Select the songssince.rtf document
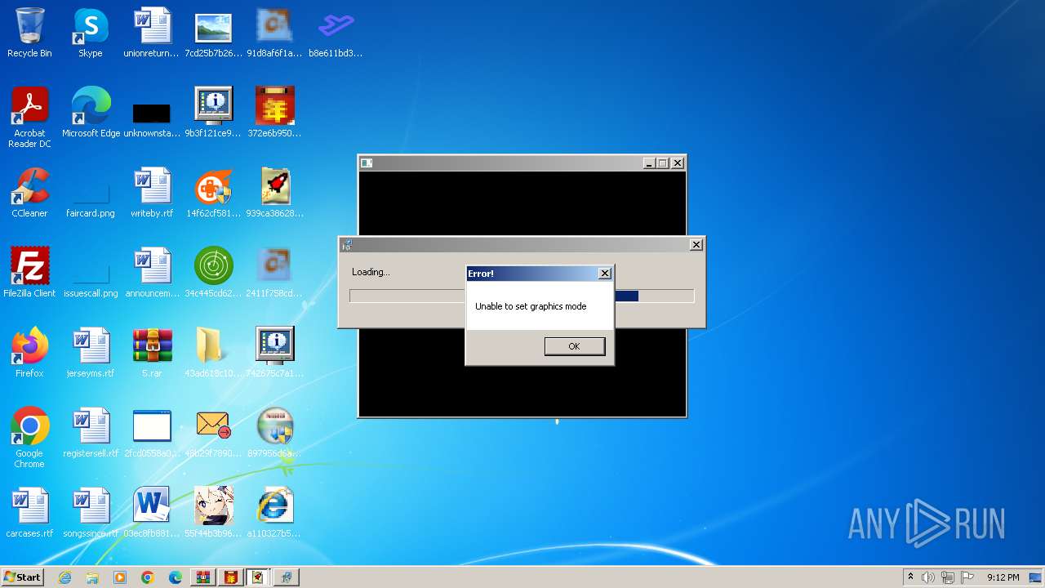 pyautogui.click(x=91, y=514)
